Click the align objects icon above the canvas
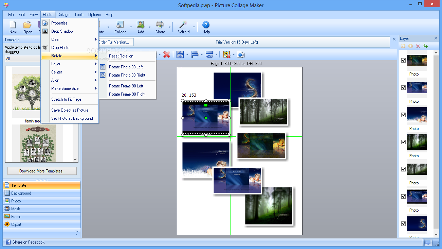 click(x=195, y=54)
